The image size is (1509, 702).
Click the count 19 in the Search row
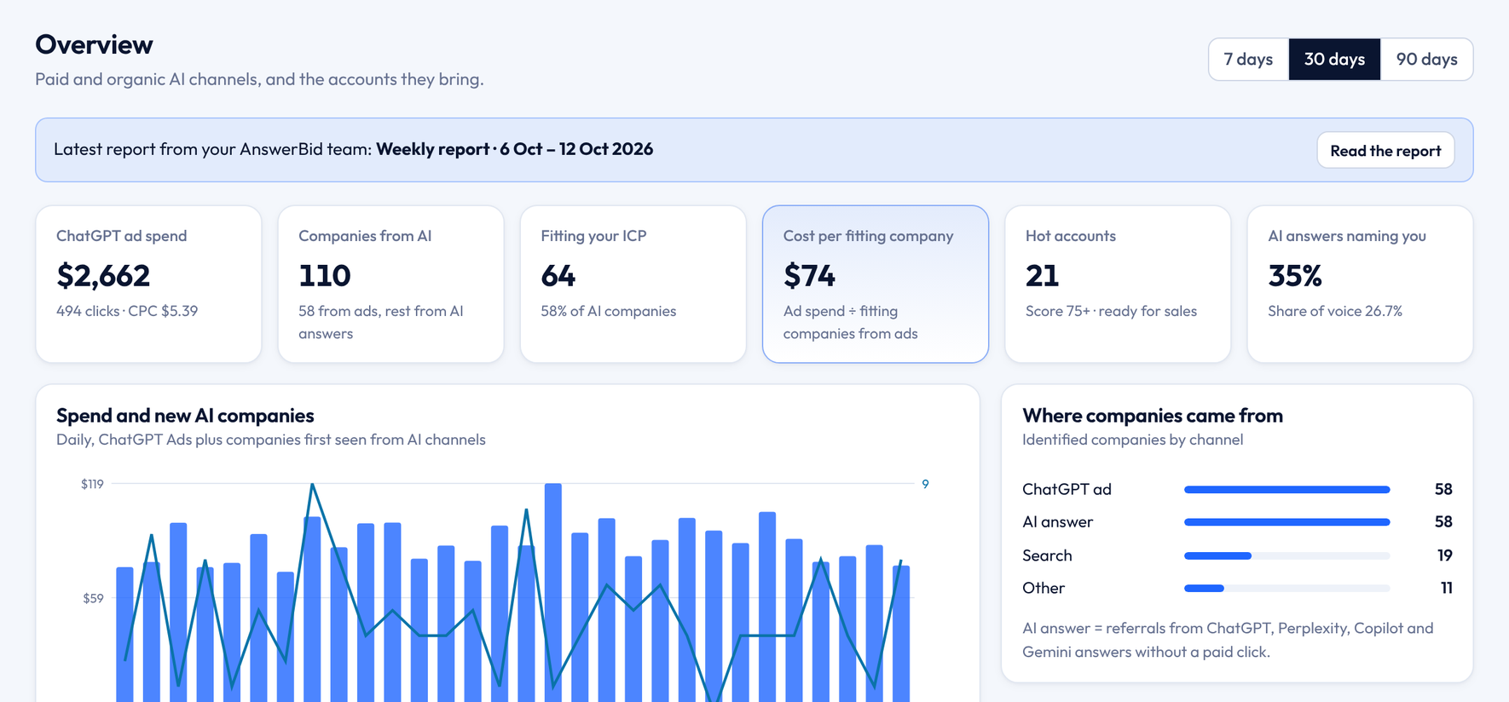coord(1444,555)
